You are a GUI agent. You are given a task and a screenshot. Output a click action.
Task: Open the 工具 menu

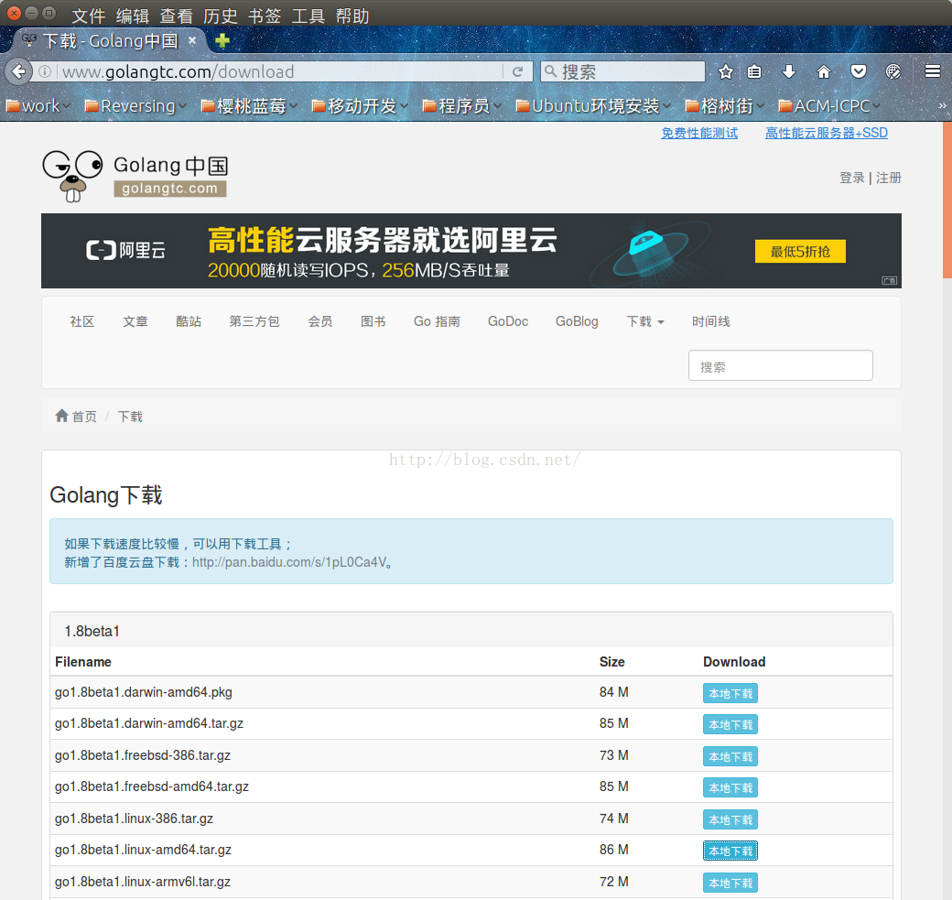tap(308, 16)
